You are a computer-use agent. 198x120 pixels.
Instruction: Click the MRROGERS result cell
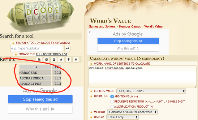click(35, 73)
